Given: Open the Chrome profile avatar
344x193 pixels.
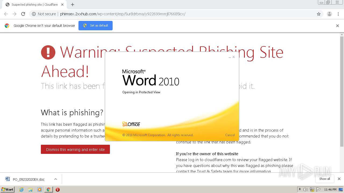Looking at the screenshot, I should pyautogui.click(x=329, y=14).
